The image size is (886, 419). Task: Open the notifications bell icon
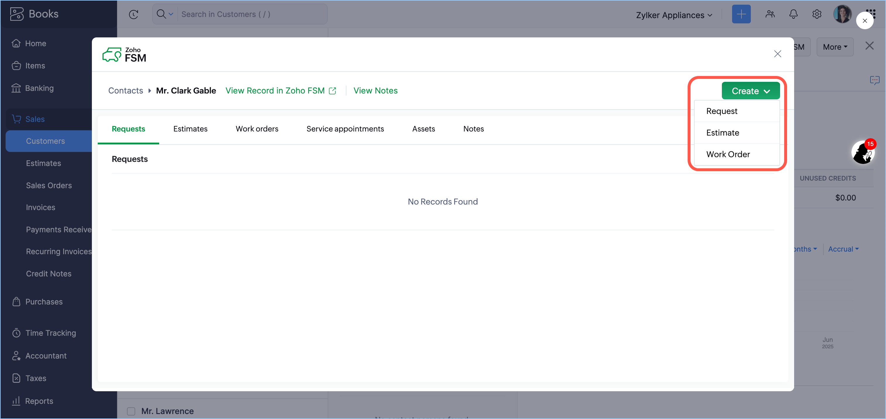[x=793, y=14]
